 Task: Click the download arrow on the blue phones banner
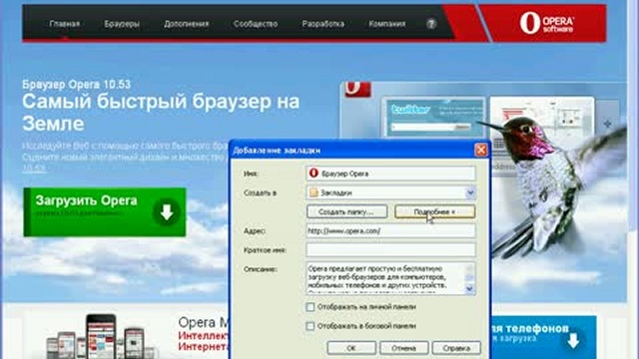point(573,341)
